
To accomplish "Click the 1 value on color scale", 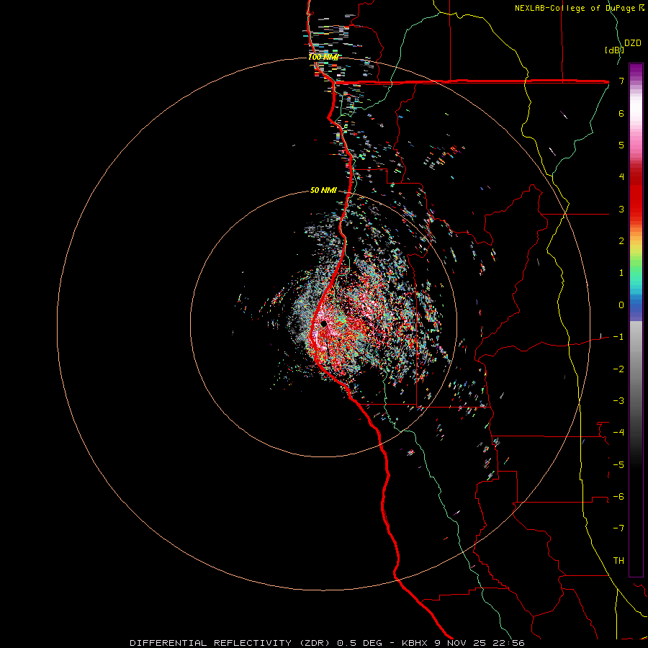I will [621, 273].
